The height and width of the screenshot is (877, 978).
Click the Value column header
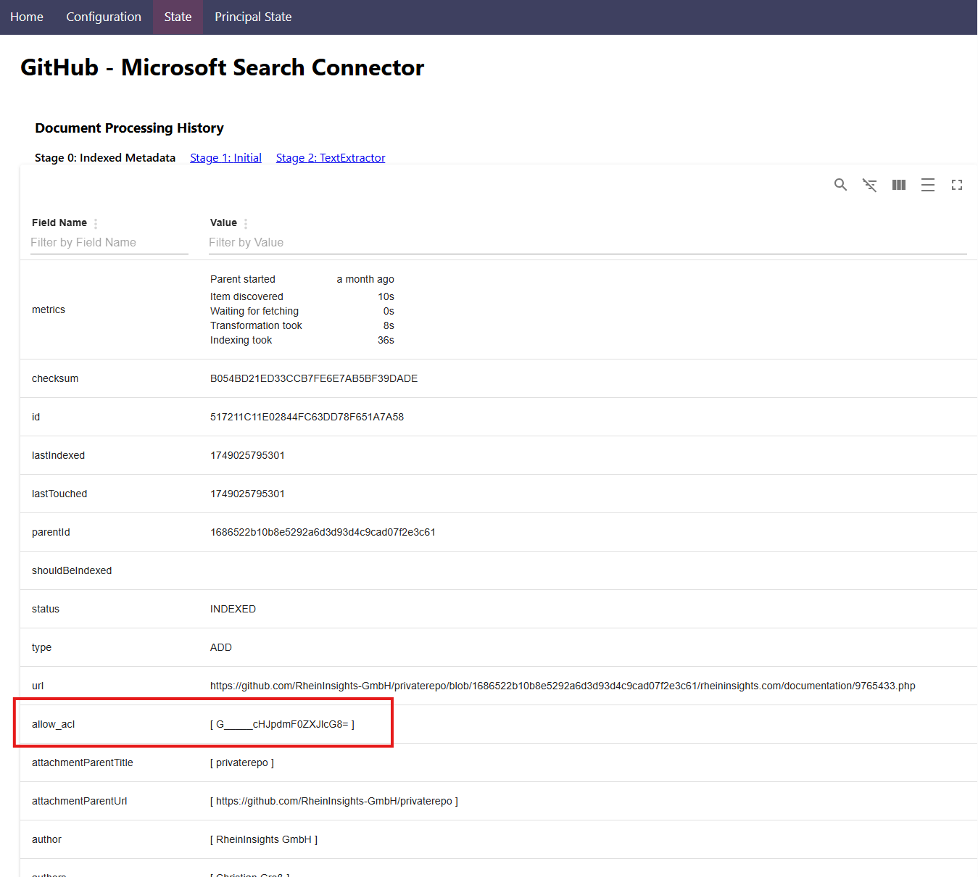223,223
